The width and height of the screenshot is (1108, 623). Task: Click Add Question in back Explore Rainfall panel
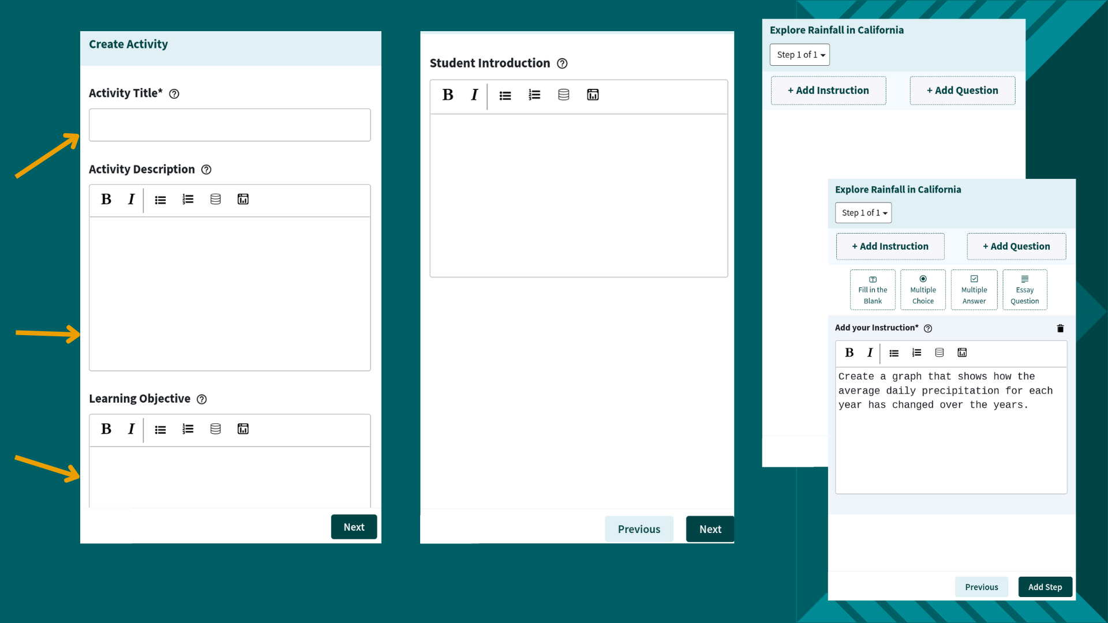click(963, 91)
